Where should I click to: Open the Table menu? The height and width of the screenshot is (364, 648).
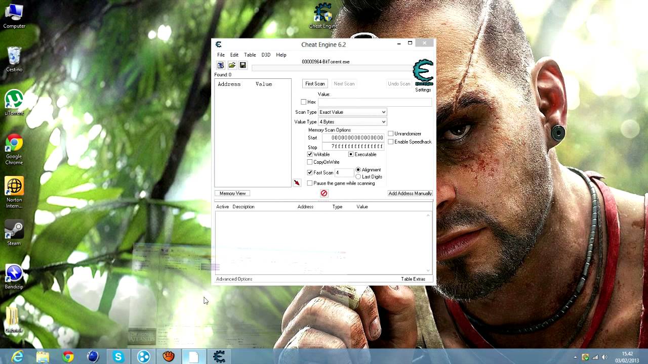pyautogui.click(x=250, y=55)
